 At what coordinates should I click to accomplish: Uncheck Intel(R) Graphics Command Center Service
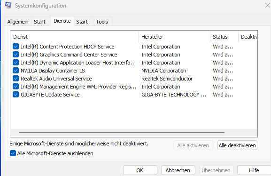pyautogui.click(x=15, y=55)
